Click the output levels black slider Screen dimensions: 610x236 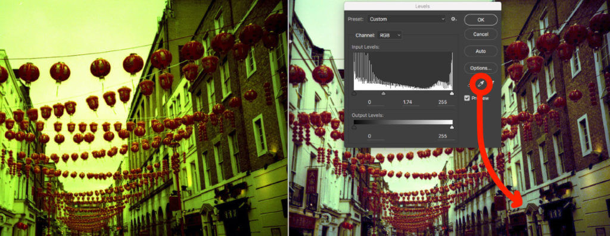tap(354, 127)
